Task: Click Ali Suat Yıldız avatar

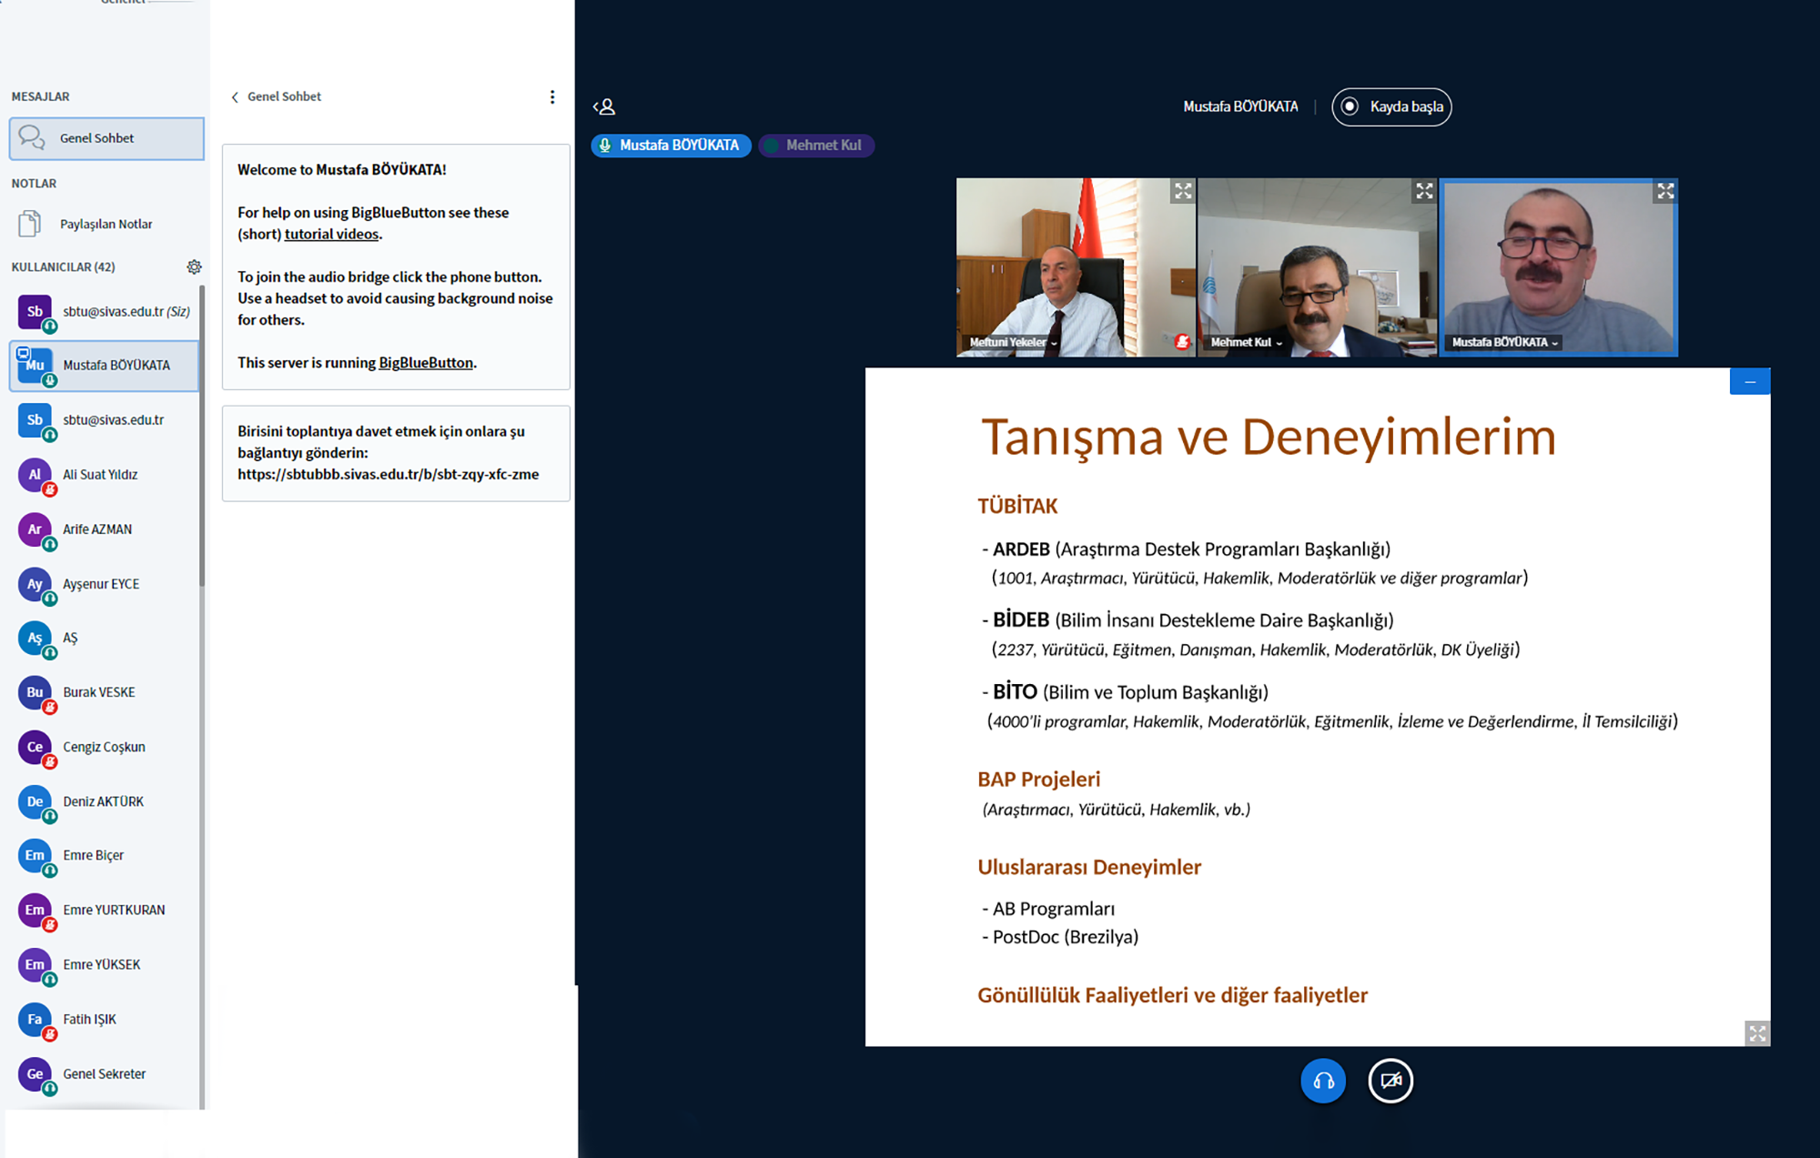Action: [x=35, y=475]
